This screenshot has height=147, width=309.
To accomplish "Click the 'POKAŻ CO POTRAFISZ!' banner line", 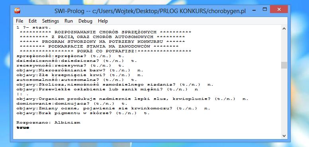I will (x=106, y=51).
